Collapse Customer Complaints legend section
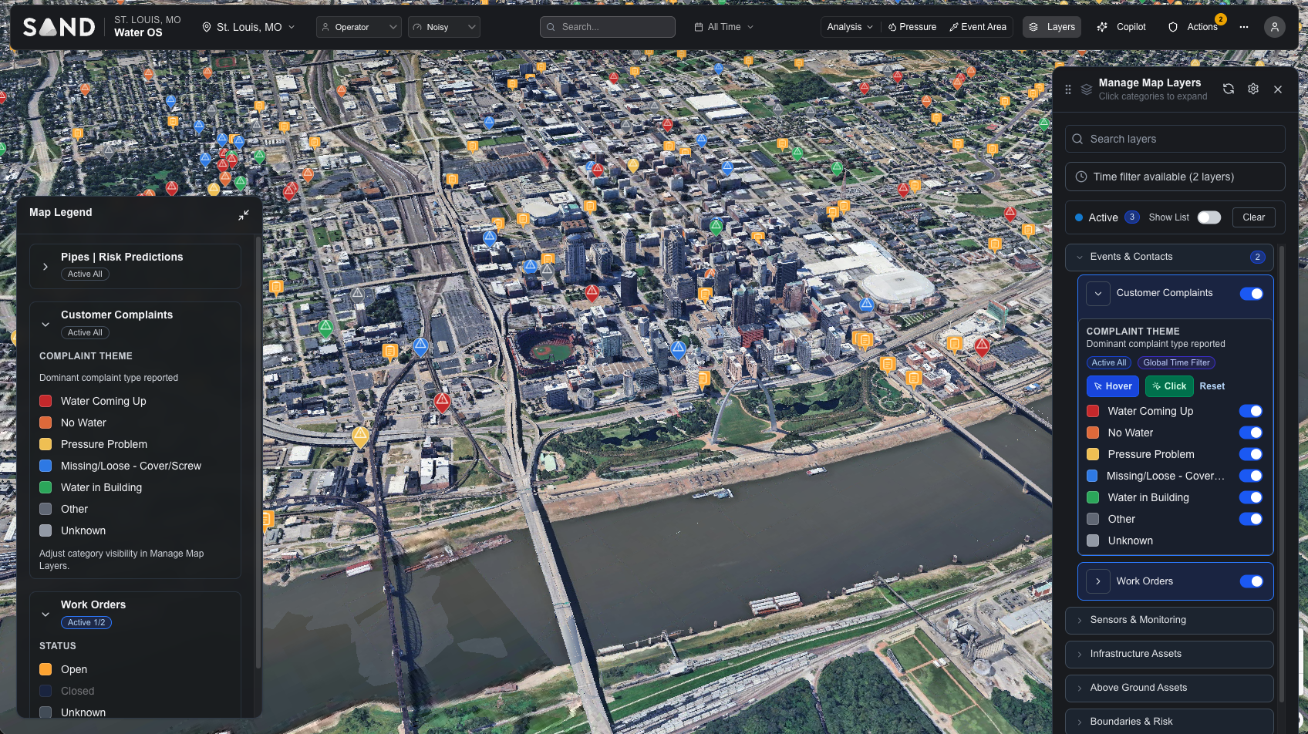 point(46,325)
